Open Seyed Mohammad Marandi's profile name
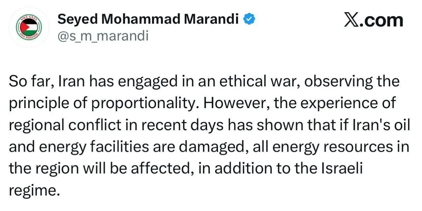Viewport: 422px width, 211px height. tap(148, 20)
